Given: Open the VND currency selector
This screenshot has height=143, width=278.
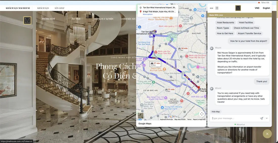Looking at the screenshot, I should tap(257, 8).
